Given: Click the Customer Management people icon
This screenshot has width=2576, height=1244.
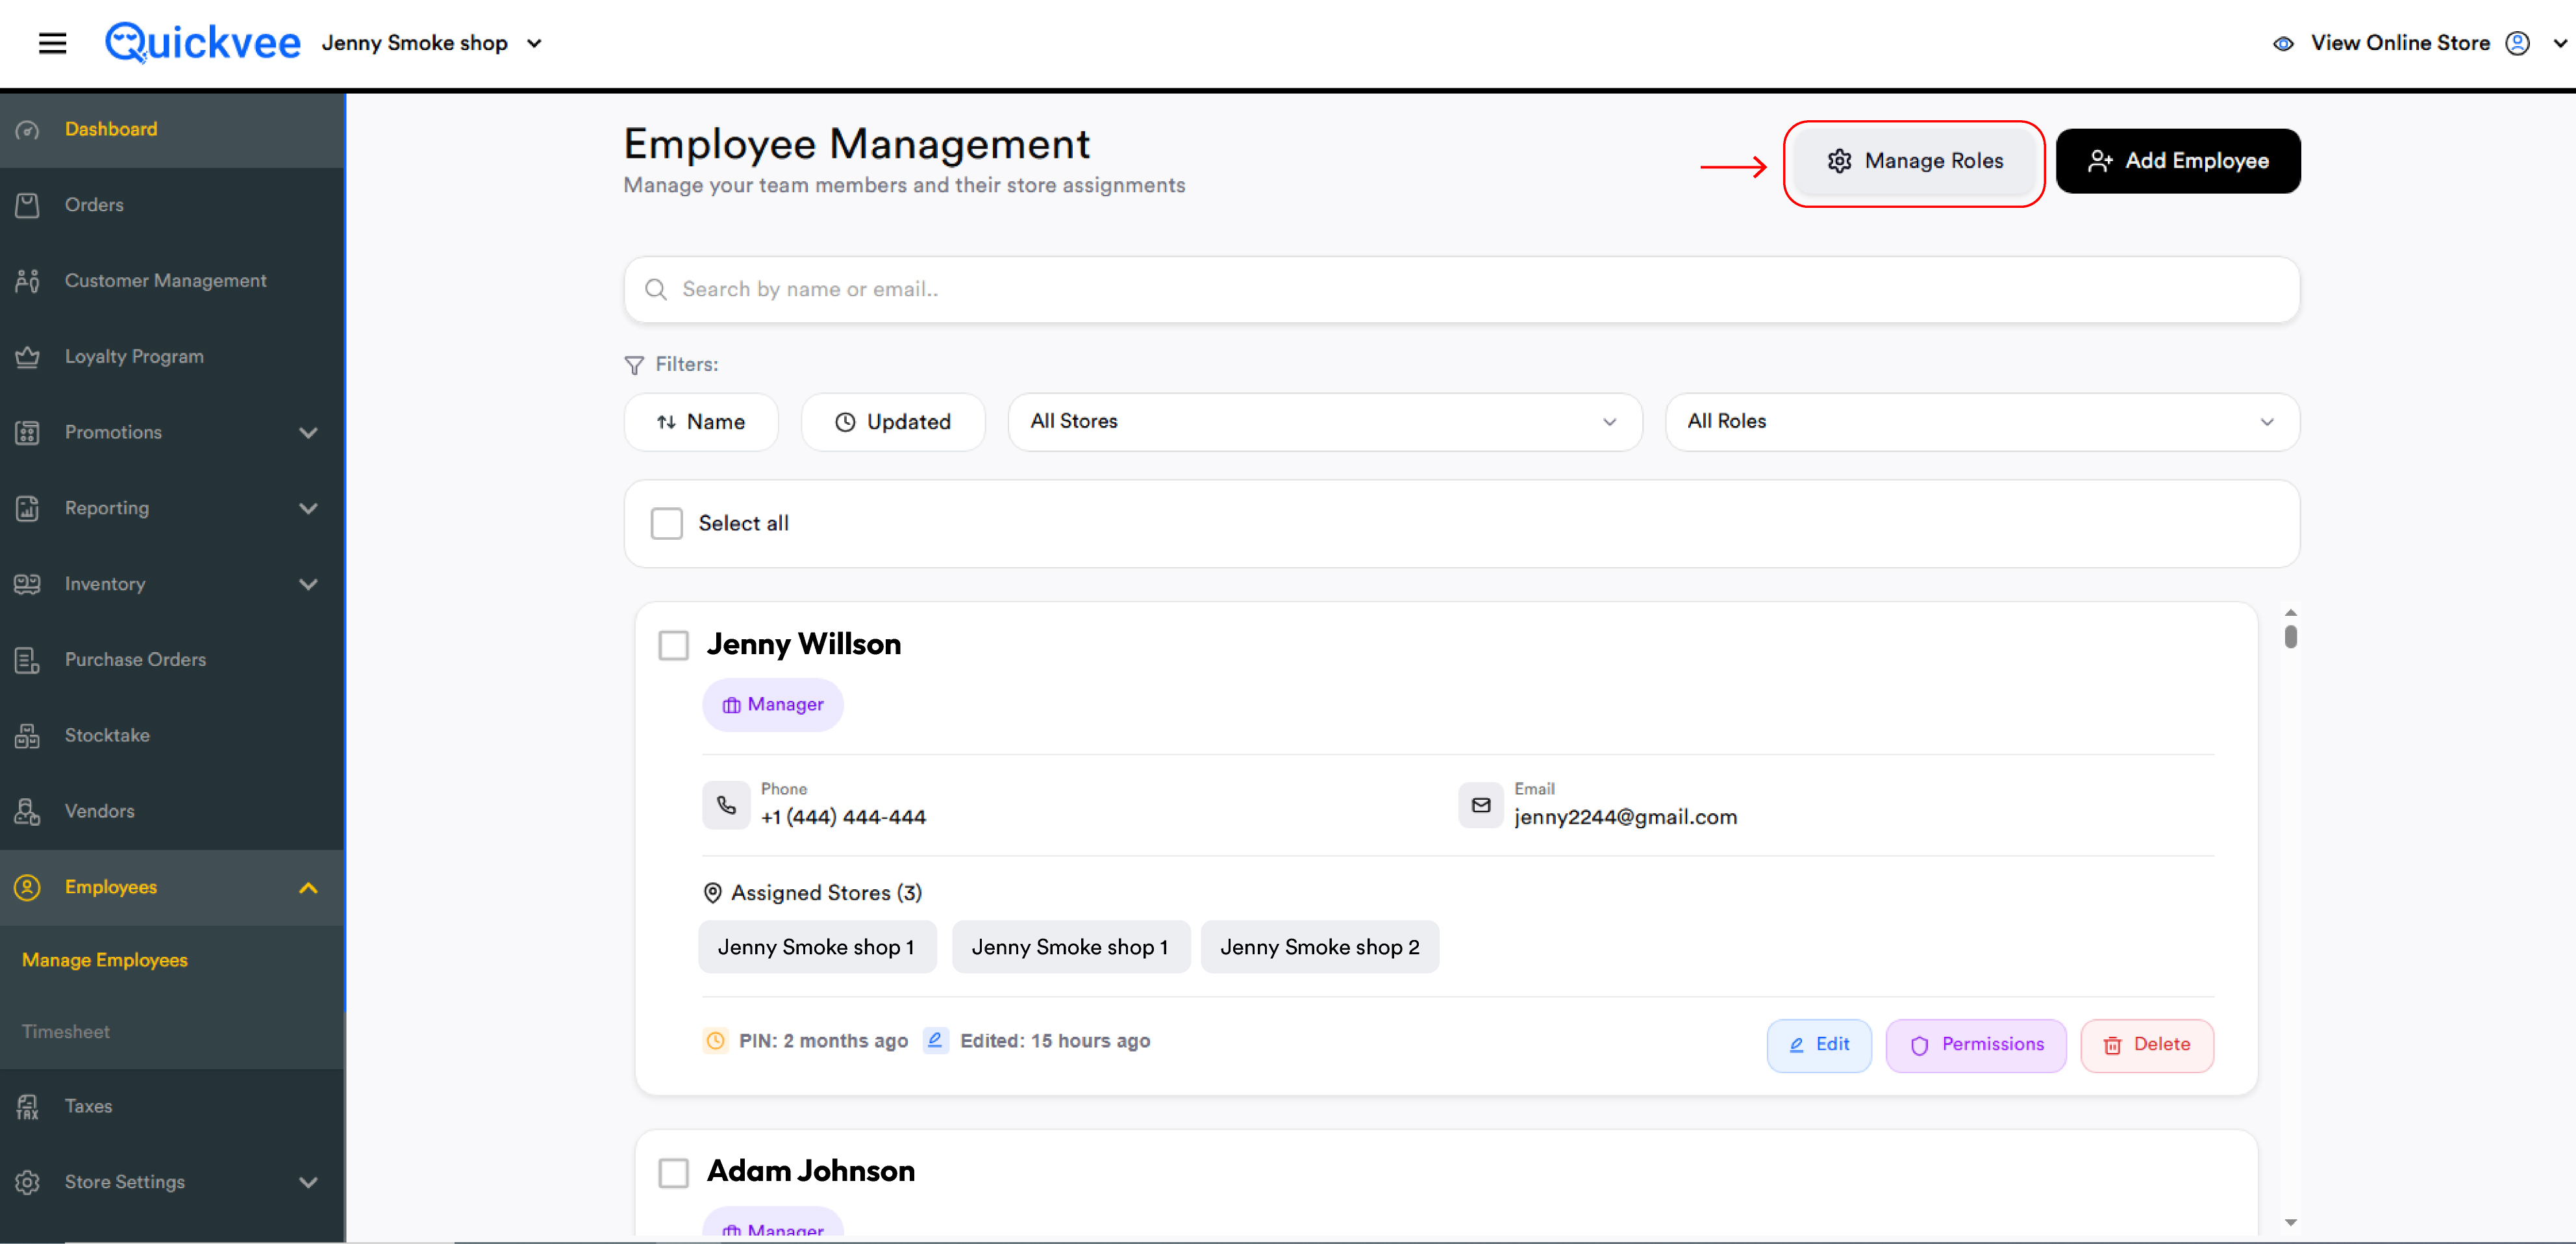Looking at the screenshot, I should click(x=28, y=281).
